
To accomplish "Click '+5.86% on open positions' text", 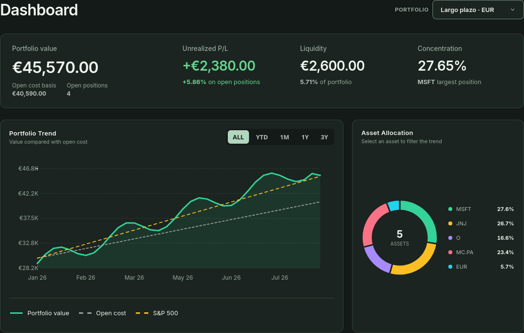I will [221, 82].
